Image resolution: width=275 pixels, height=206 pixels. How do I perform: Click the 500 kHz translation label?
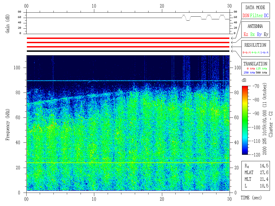(x=261, y=73)
